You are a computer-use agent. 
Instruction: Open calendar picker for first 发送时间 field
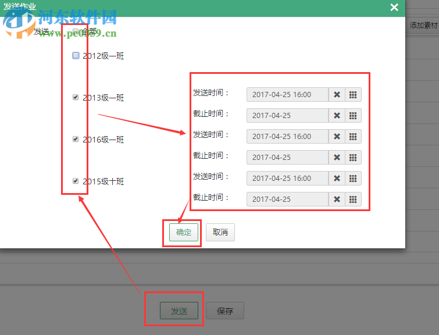(353, 95)
